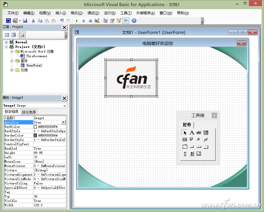Image resolution: width=264 pixels, height=212 pixels.
Task: Toggle Design Mode in the toolbar
Action: coord(97,21)
